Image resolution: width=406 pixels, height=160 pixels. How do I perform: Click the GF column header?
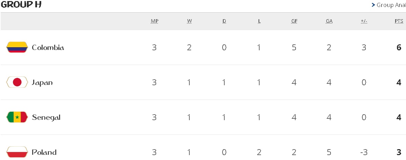click(294, 21)
